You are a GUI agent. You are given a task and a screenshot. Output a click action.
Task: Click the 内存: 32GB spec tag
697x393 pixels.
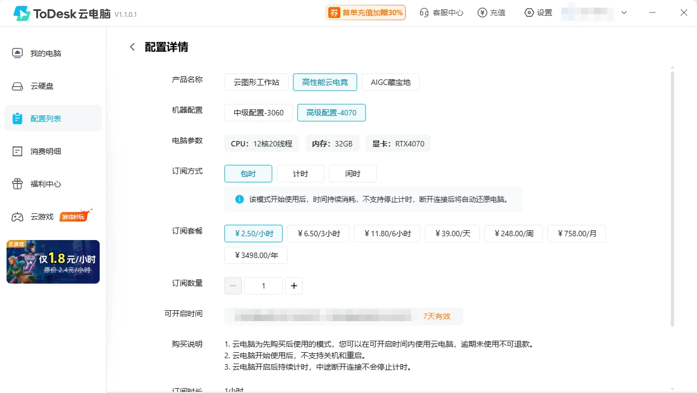[332, 144]
